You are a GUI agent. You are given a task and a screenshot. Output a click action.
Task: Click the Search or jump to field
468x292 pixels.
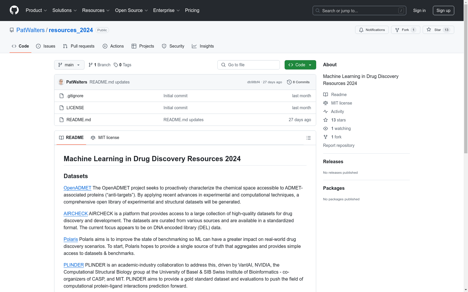[359, 11]
